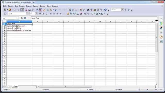The width and height of the screenshot is (165, 93).
Task: Apply percent number format icon
Action: [x=71, y=14]
